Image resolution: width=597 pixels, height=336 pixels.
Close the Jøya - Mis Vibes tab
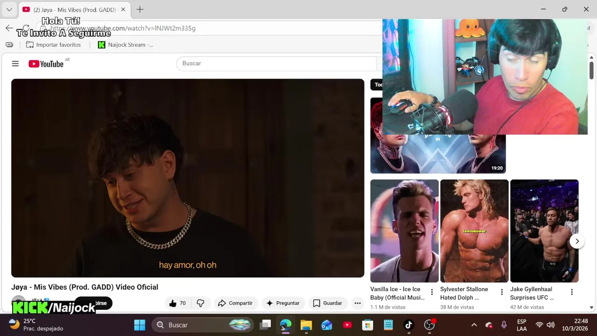point(123,10)
